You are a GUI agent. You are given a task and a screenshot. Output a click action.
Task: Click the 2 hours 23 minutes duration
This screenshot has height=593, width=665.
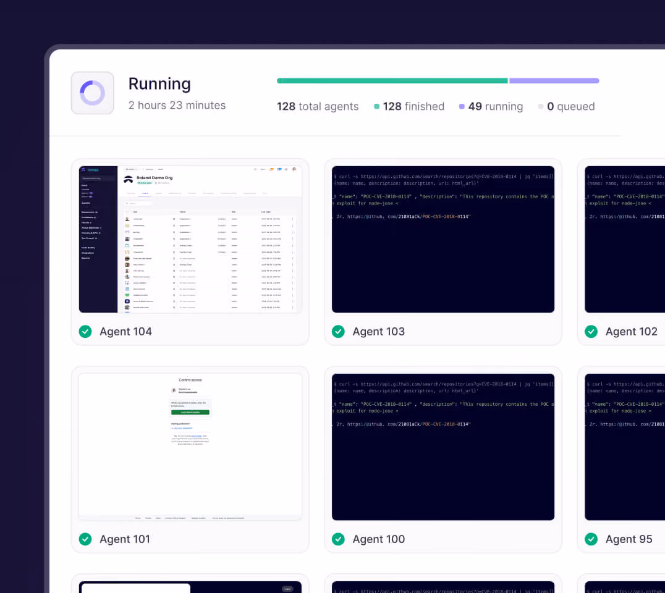(x=177, y=105)
